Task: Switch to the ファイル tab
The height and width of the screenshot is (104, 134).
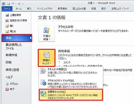Action: click(7, 9)
